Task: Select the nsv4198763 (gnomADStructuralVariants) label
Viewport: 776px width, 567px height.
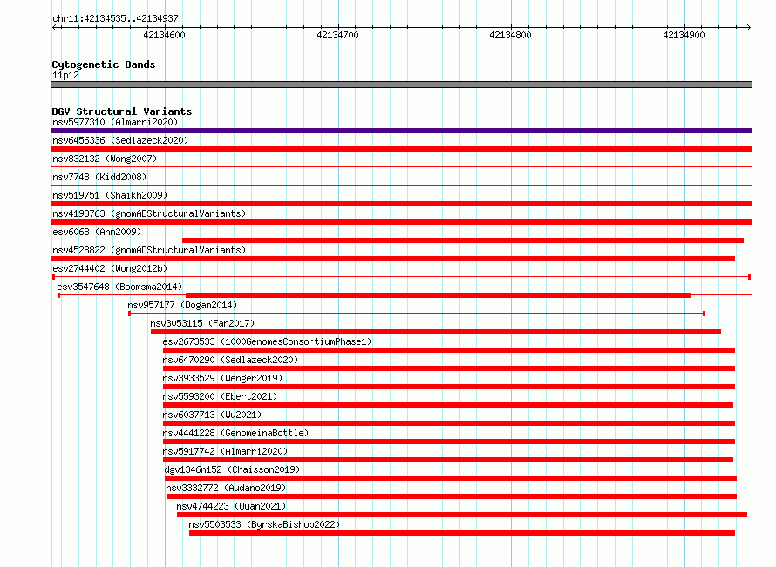Action: click(149, 213)
